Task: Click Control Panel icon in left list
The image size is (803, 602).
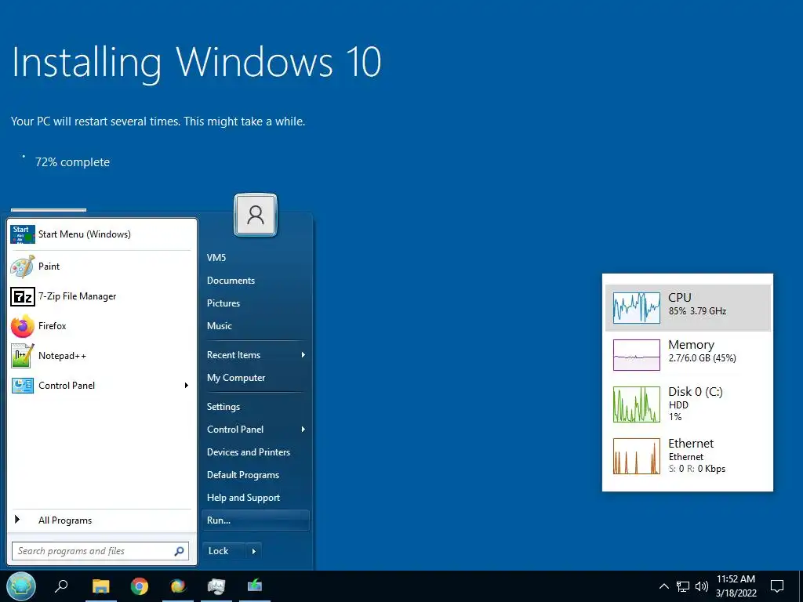Action: tap(23, 386)
